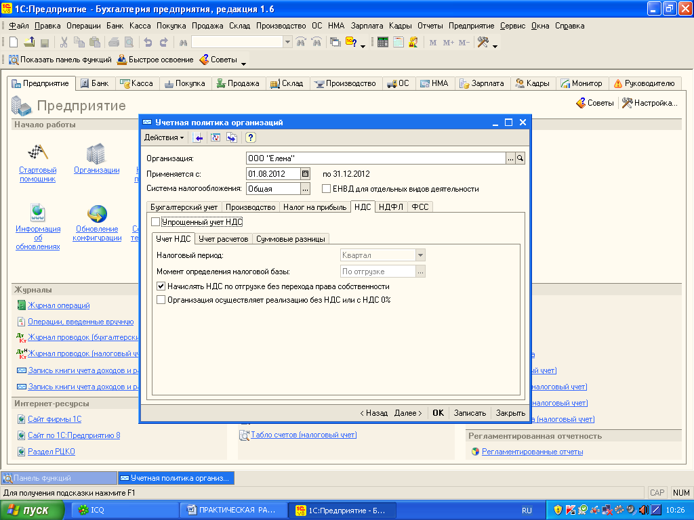Click the Организация input field

375,158
